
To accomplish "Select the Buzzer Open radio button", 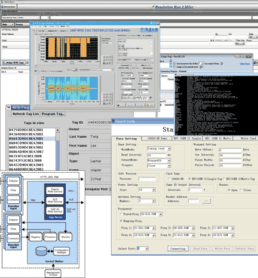I will (229, 190).
